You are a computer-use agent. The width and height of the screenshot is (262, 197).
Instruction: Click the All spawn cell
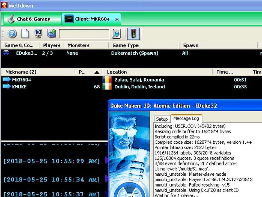tap(185, 53)
